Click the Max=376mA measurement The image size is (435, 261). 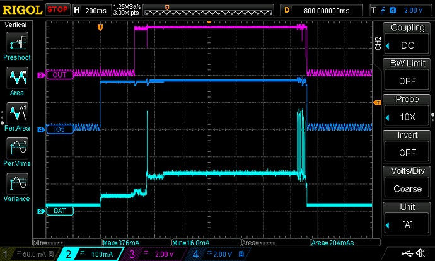click(x=121, y=243)
